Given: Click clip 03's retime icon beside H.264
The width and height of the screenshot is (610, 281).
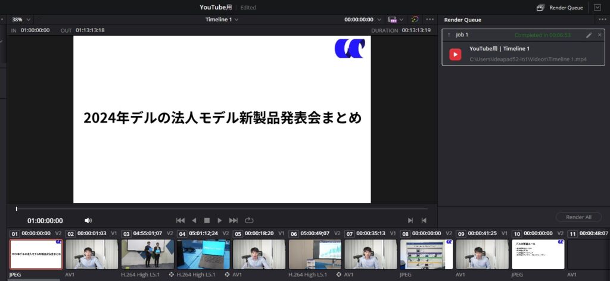Looking at the screenshot, I should [171, 274].
